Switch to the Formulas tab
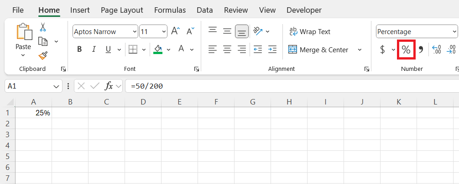The image size is (459, 184). point(170,10)
